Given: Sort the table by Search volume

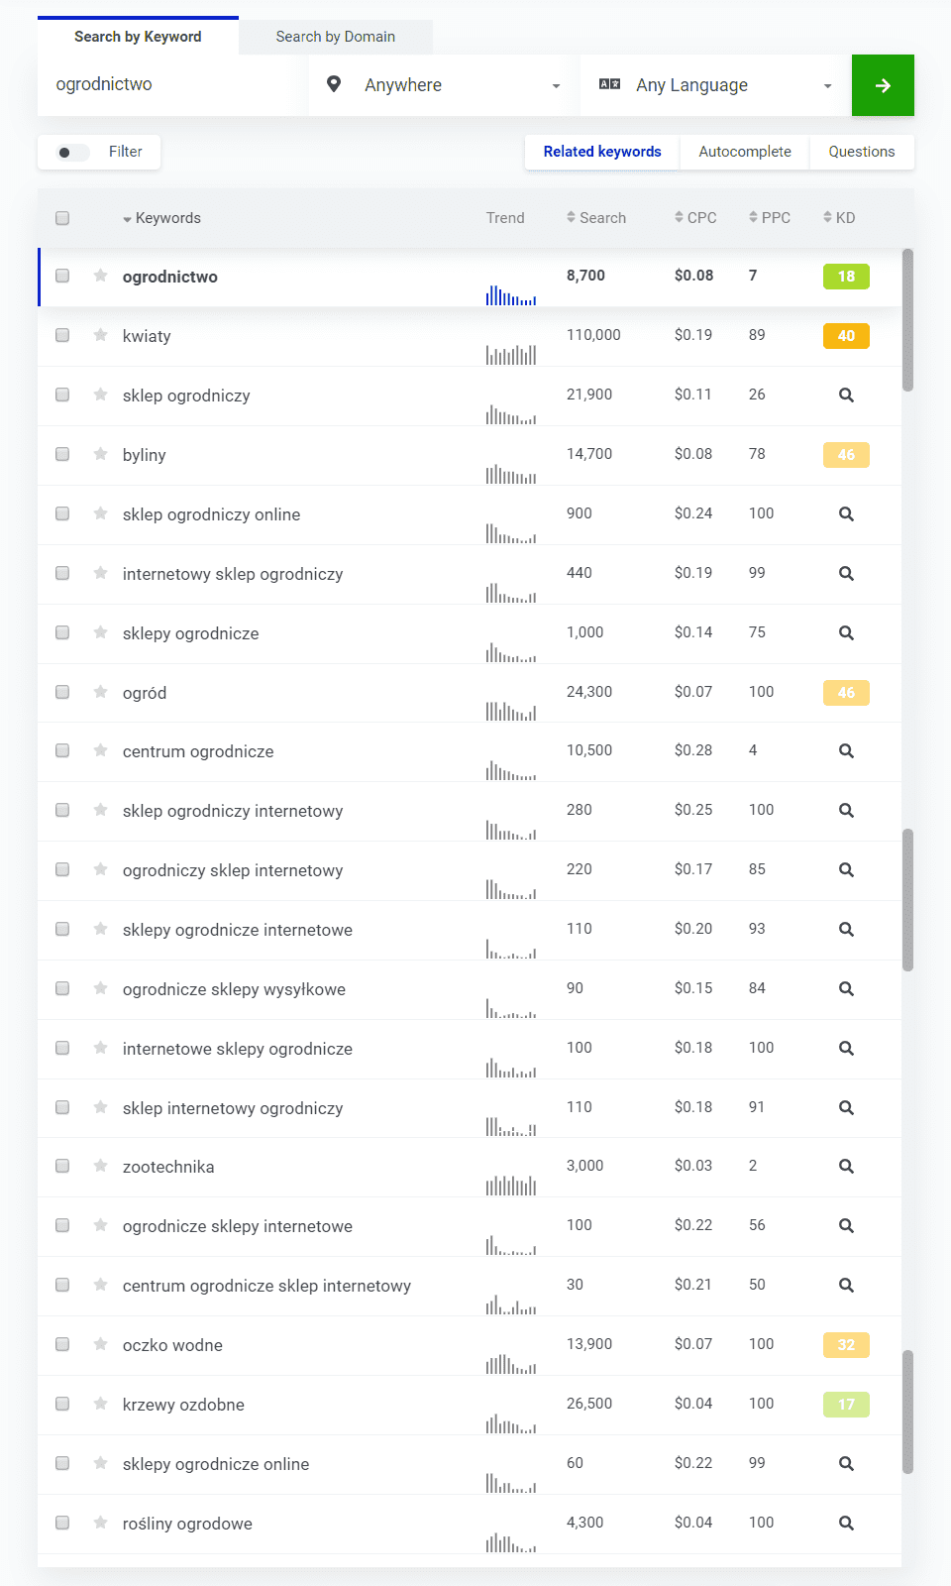Looking at the screenshot, I should 596,218.
